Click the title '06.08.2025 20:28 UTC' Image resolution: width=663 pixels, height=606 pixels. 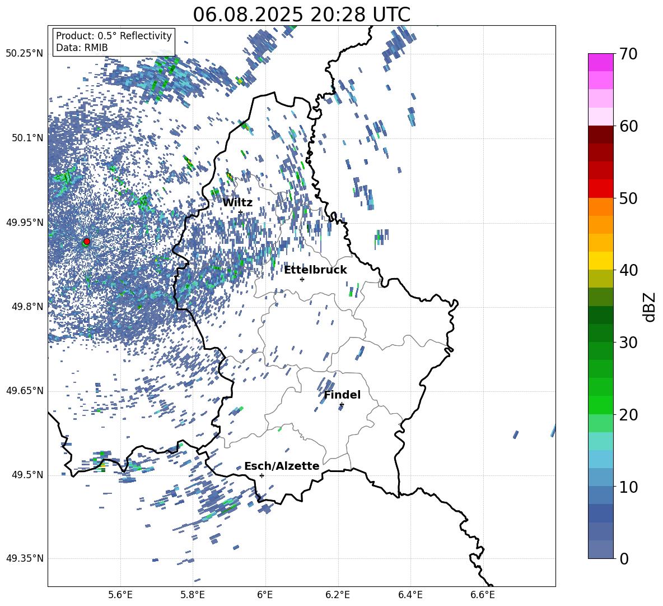(x=301, y=15)
